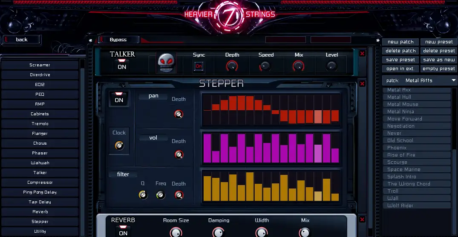Click the filter Q knob
This screenshot has width=458, height=237.
[x=143, y=195]
